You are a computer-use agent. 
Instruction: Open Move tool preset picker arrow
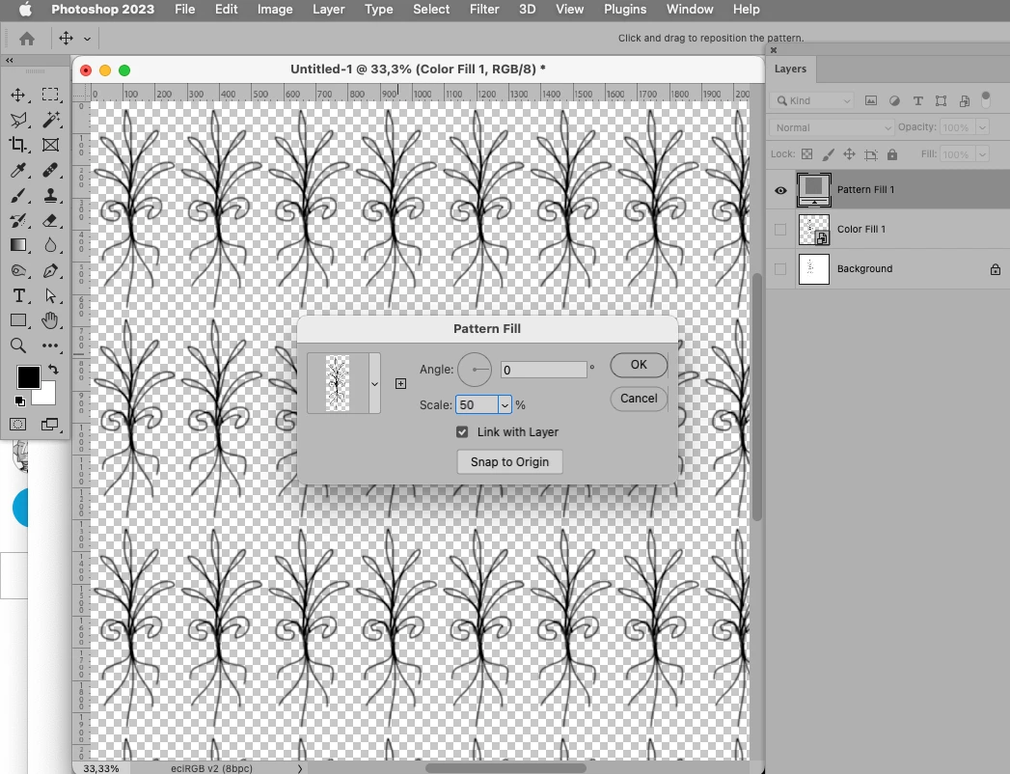pos(87,39)
